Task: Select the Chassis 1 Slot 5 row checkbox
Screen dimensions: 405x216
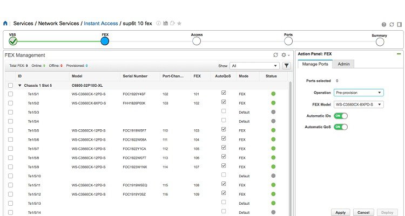Action: point(10,85)
